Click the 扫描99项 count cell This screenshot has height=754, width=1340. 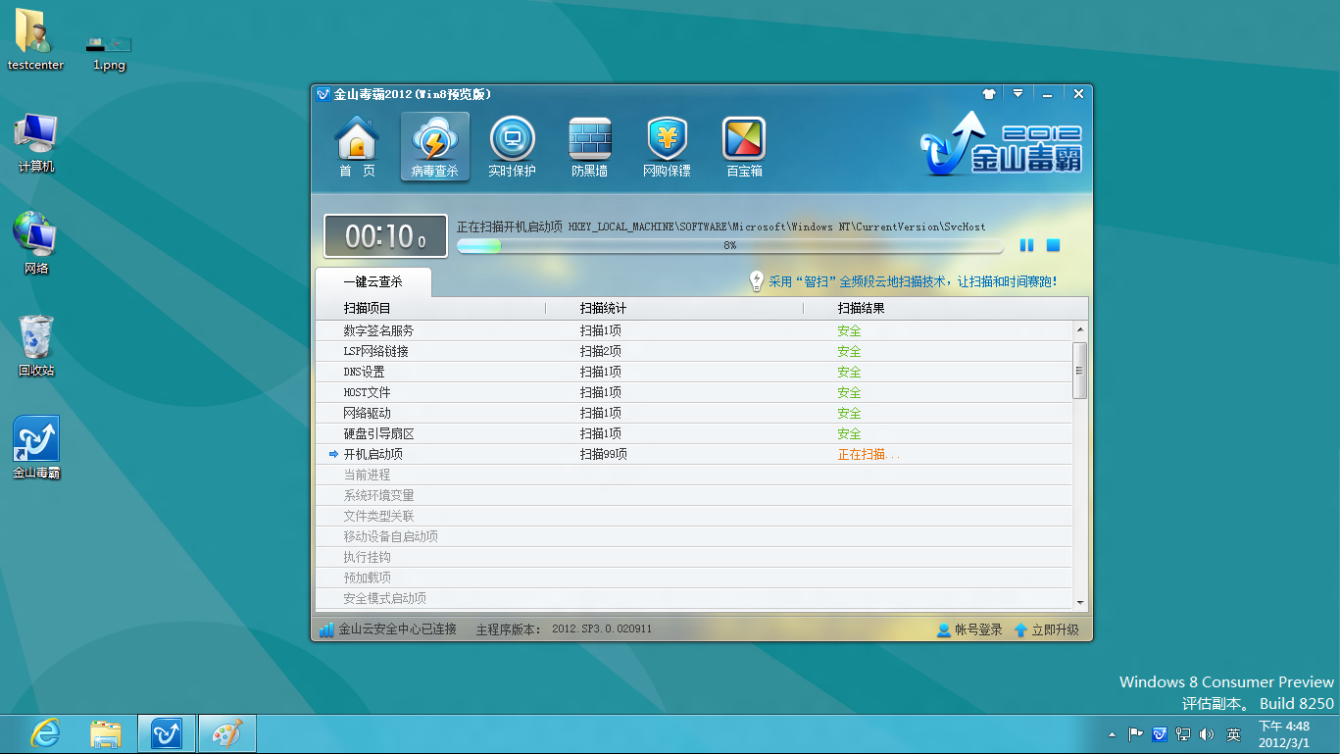click(x=603, y=454)
